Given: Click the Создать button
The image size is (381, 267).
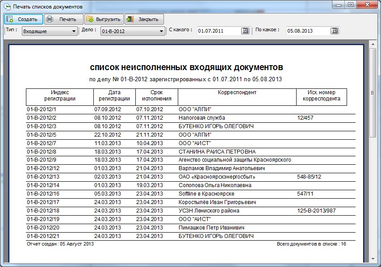Looking at the screenshot, I should 24,19.
